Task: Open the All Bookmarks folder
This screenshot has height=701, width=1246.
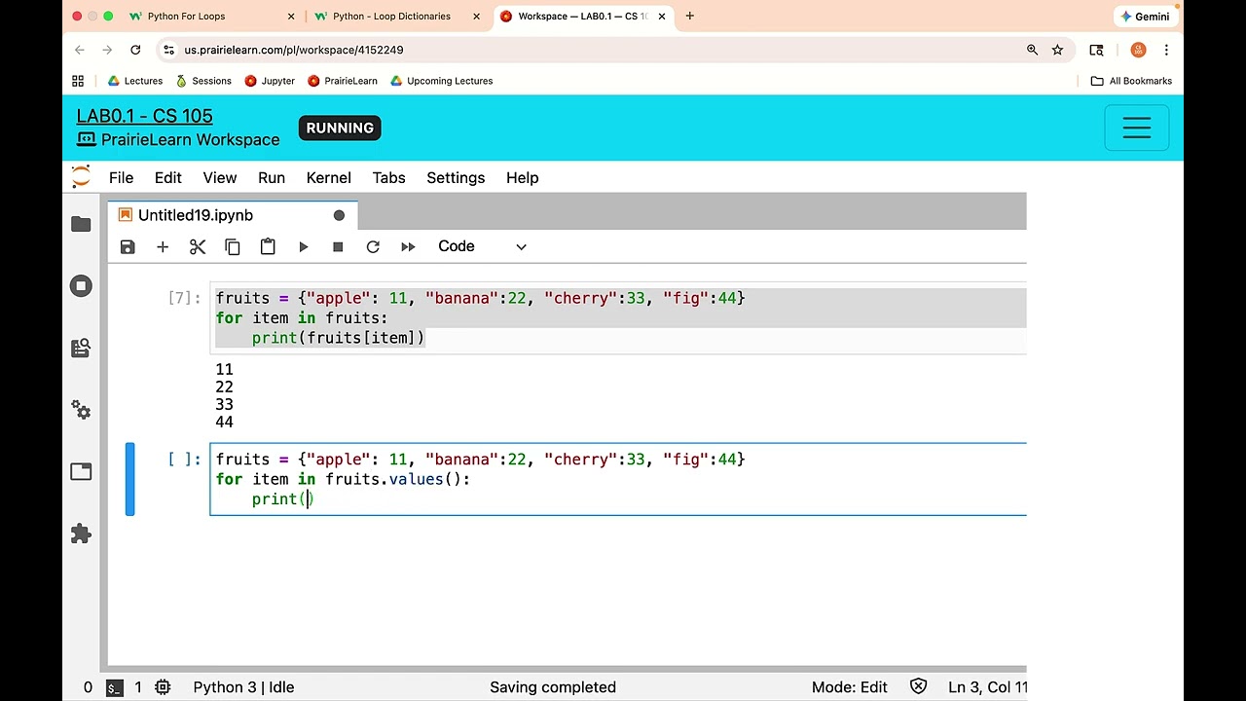Action: (x=1131, y=81)
